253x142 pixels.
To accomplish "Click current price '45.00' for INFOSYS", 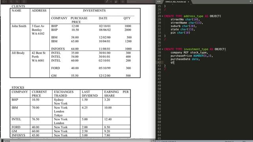I will 36,135.
